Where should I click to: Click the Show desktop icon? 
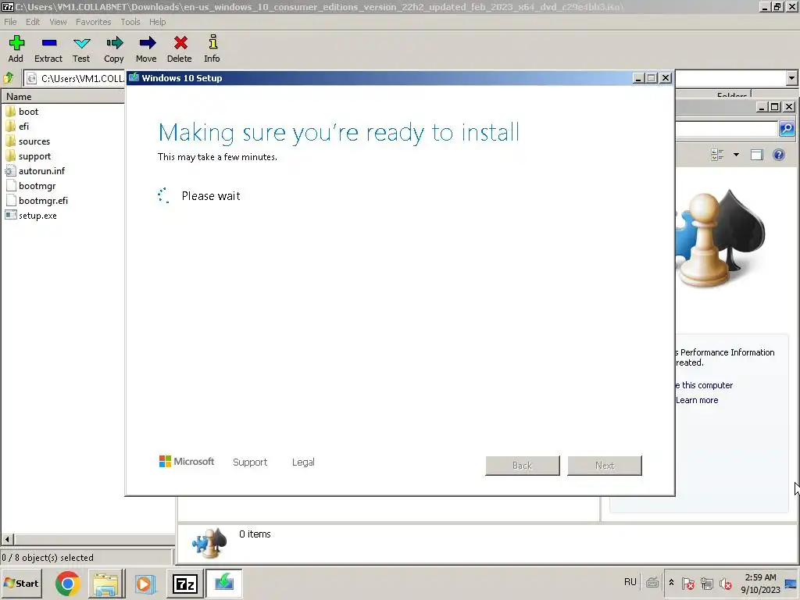(791, 584)
